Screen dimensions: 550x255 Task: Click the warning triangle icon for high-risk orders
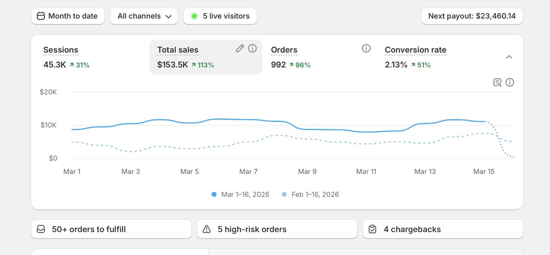(x=207, y=229)
